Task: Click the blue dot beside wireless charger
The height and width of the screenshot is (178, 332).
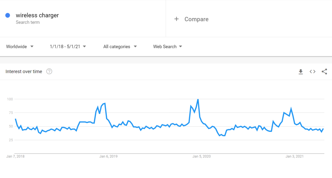Action: [8, 15]
